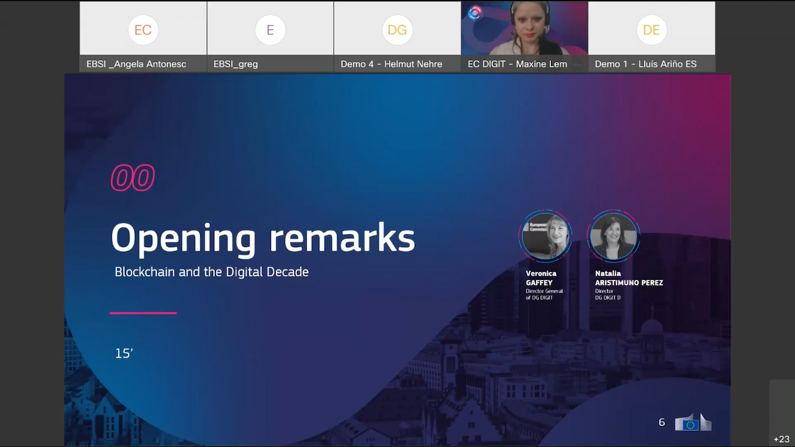
Task: Click the 'Demo 1 - Lluís Ariño ES' label
Action: point(645,64)
